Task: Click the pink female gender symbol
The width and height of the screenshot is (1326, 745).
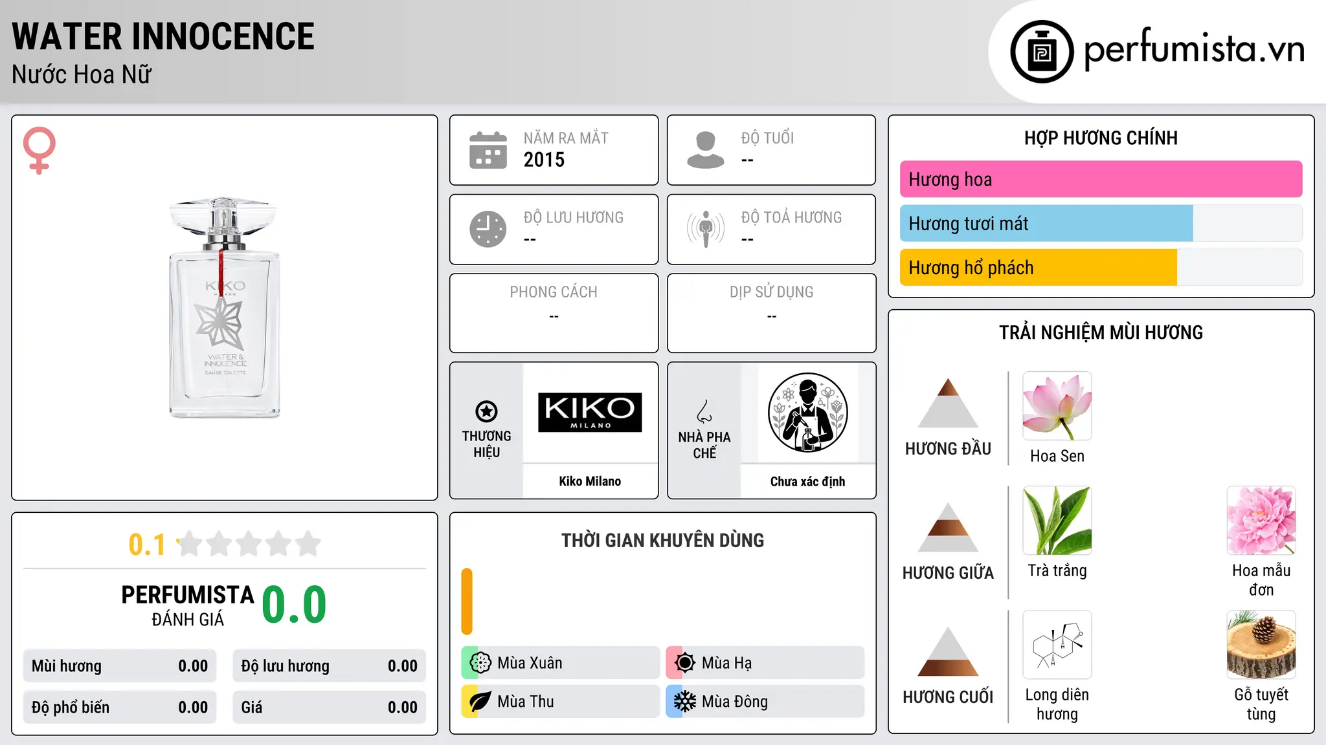Action: (x=39, y=150)
